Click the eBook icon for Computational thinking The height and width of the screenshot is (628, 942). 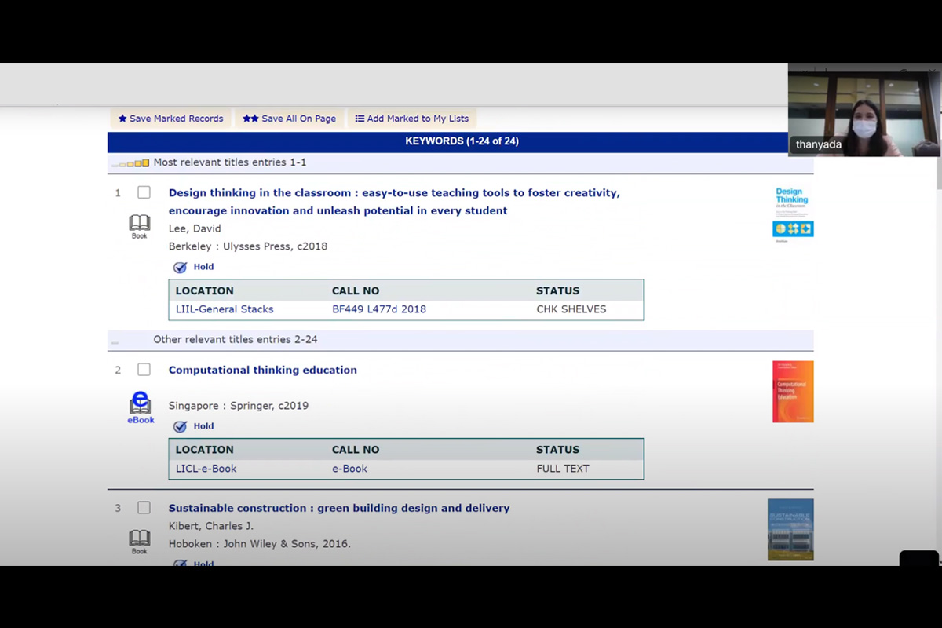pyautogui.click(x=141, y=406)
